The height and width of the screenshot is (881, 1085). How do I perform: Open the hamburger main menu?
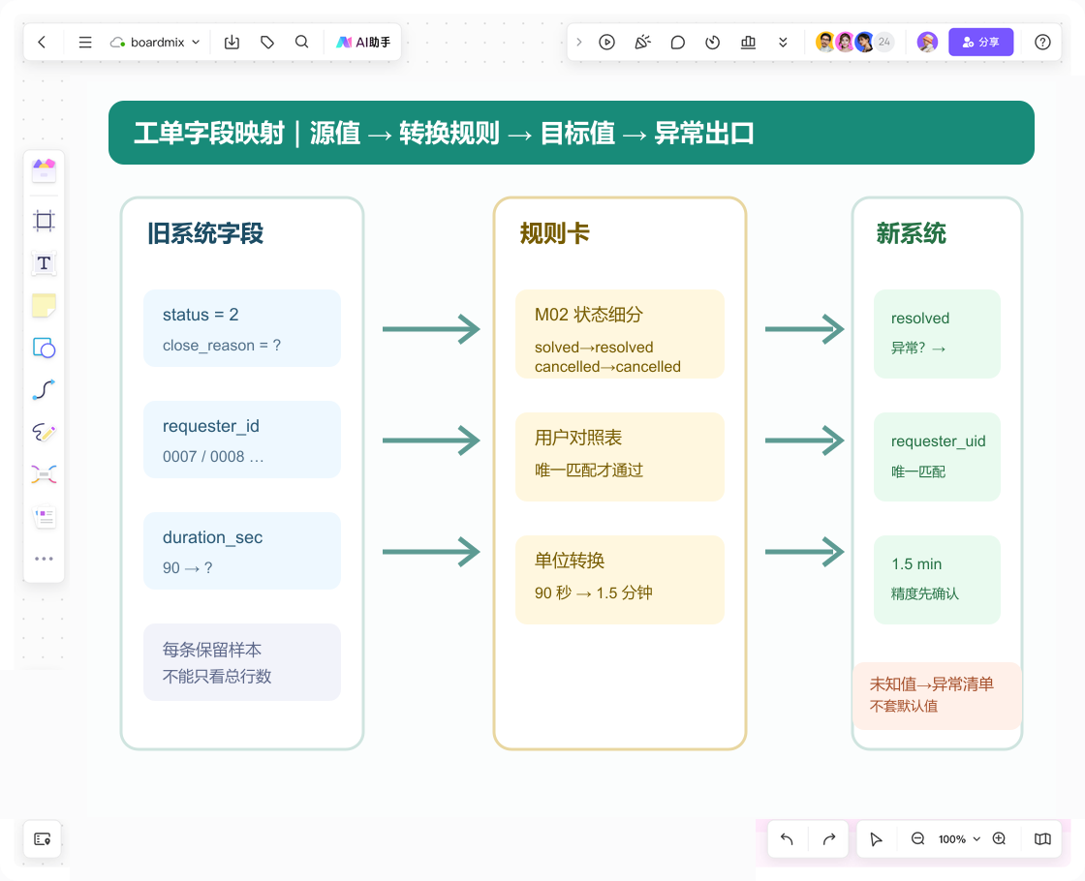coord(85,43)
